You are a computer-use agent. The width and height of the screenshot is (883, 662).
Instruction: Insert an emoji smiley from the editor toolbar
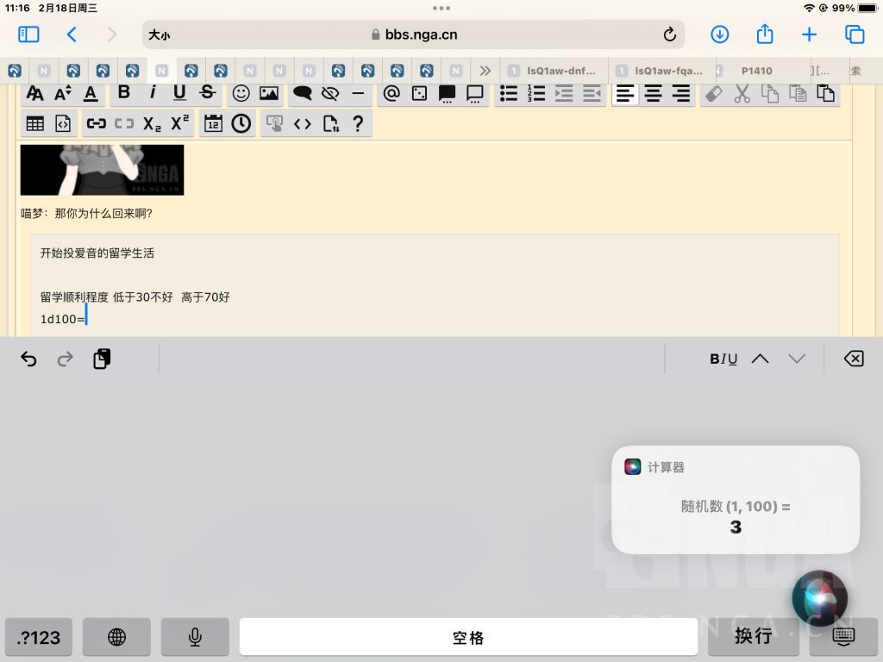pos(241,93)
